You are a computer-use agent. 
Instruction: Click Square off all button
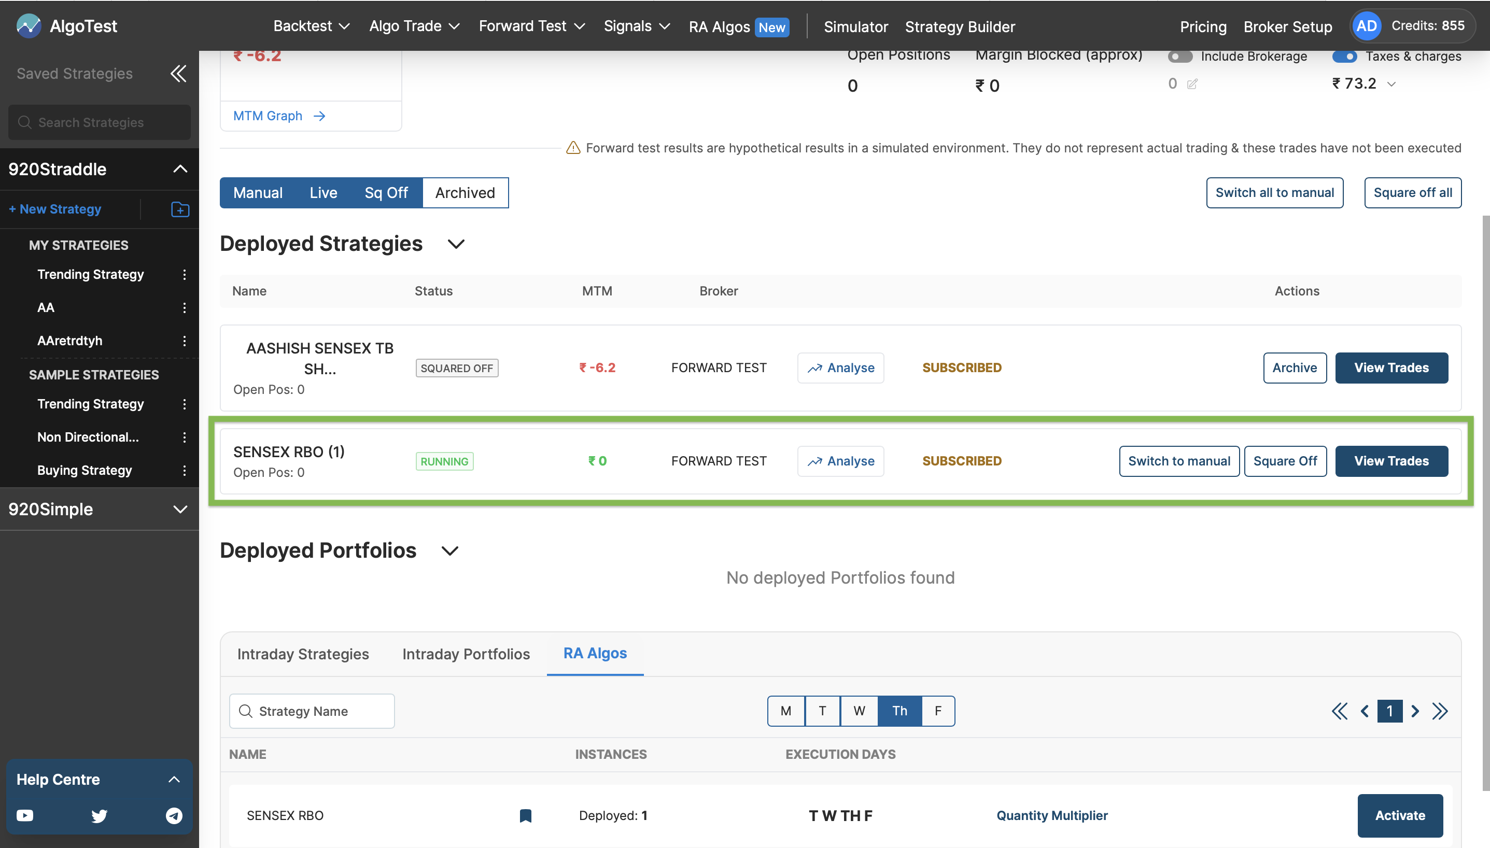1413,193
